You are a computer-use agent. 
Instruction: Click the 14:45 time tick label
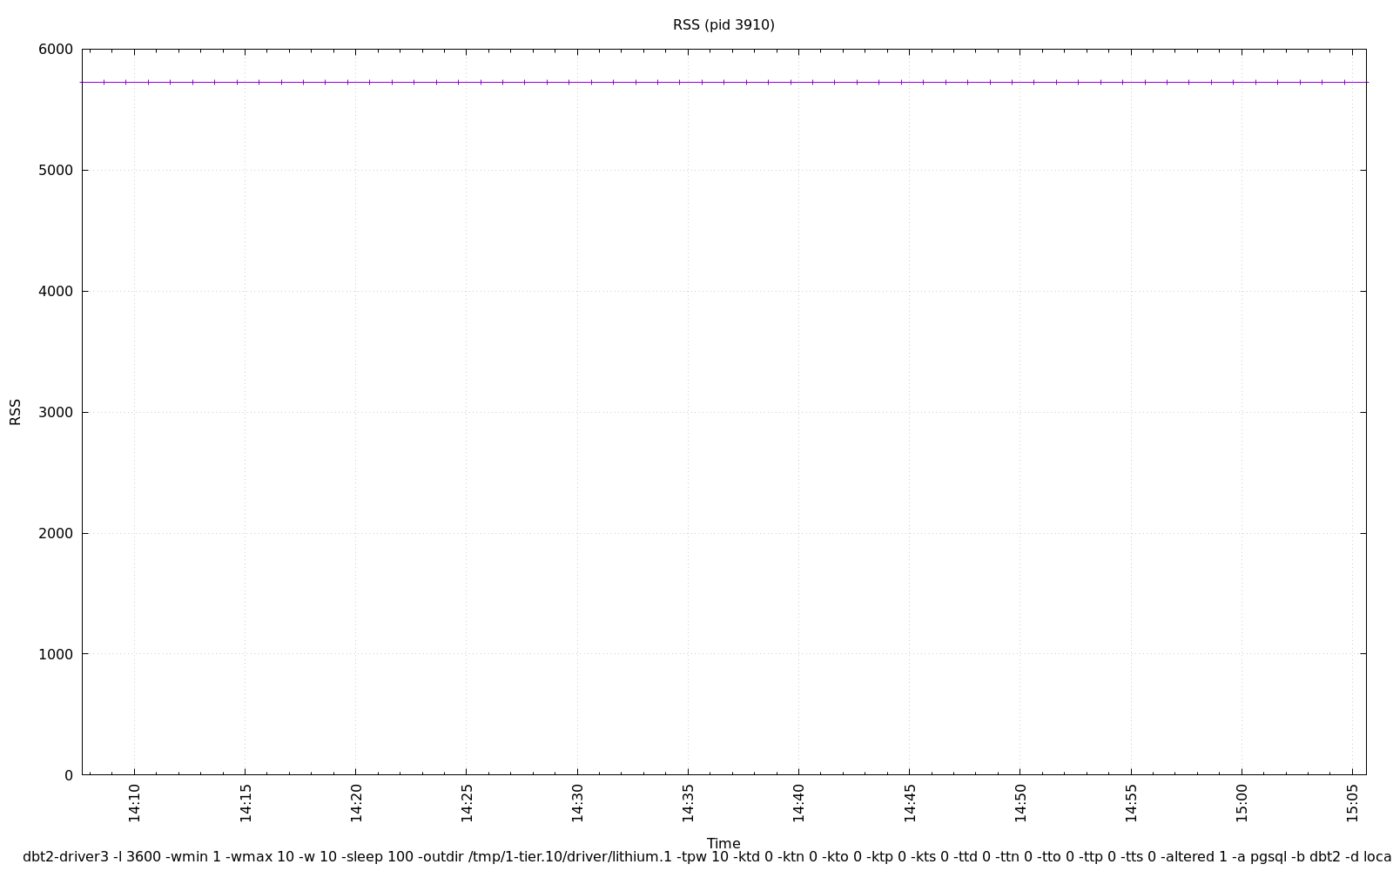910,802
